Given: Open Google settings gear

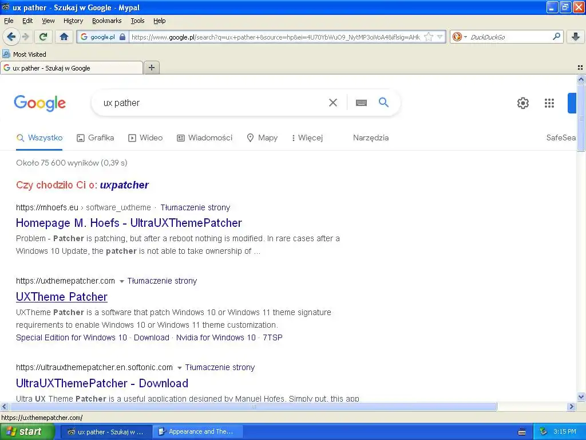Looking at the screenshot, I should pos(523,103).
